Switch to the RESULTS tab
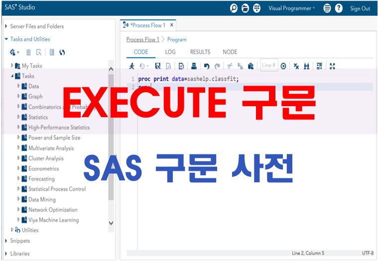Screen dimensions: 378x261 click(200, 52)
